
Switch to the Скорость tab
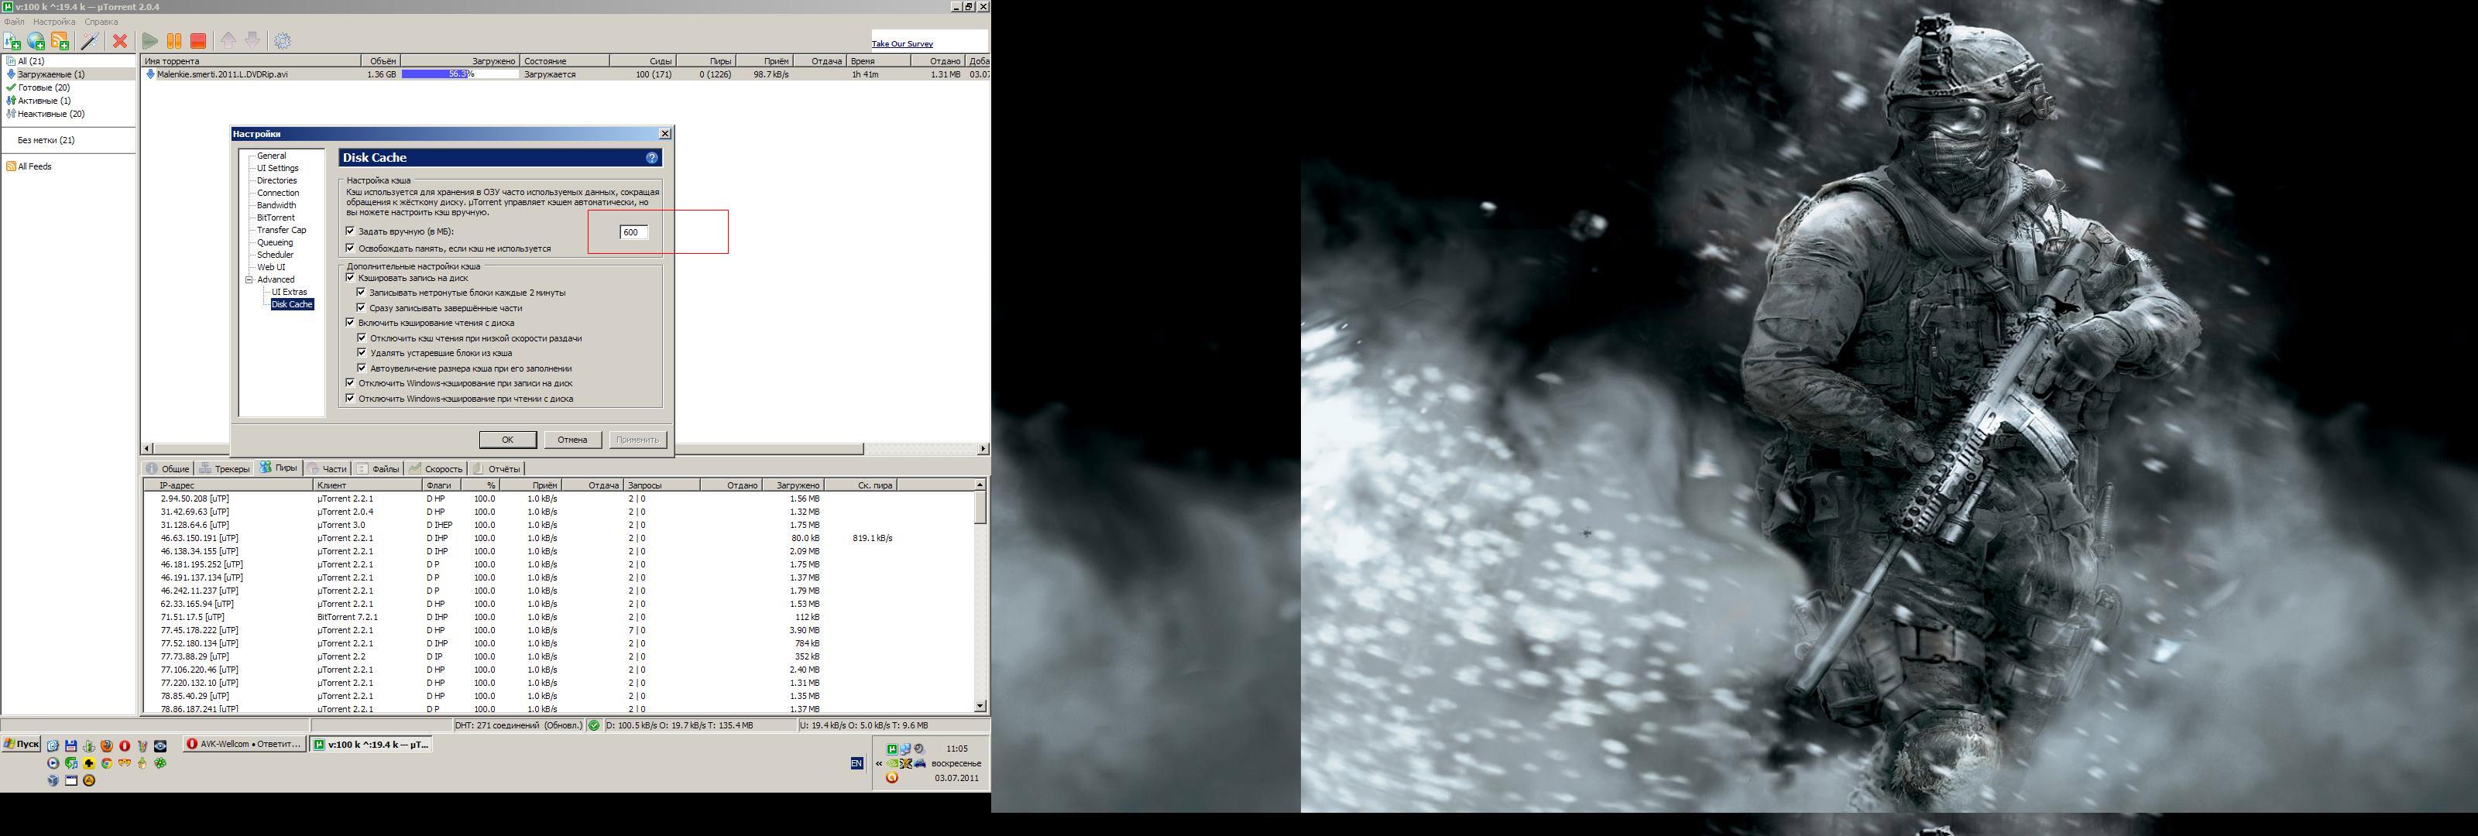click(436, 468)
